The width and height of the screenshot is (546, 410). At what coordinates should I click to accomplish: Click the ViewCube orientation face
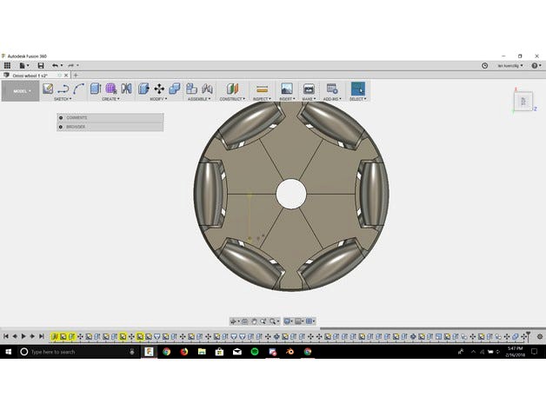click(523, 102)
